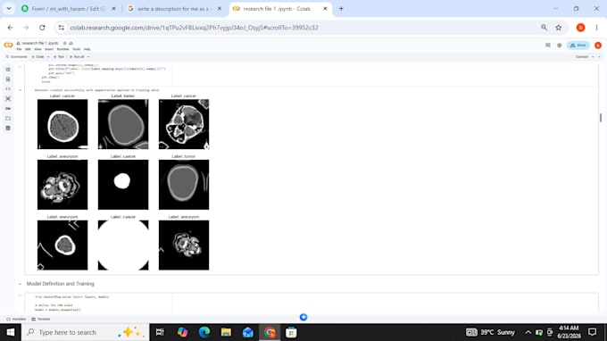This screenshot has height=341, width=607.
Task: Click the Windows taskbar search box
Action: [85, 332]
